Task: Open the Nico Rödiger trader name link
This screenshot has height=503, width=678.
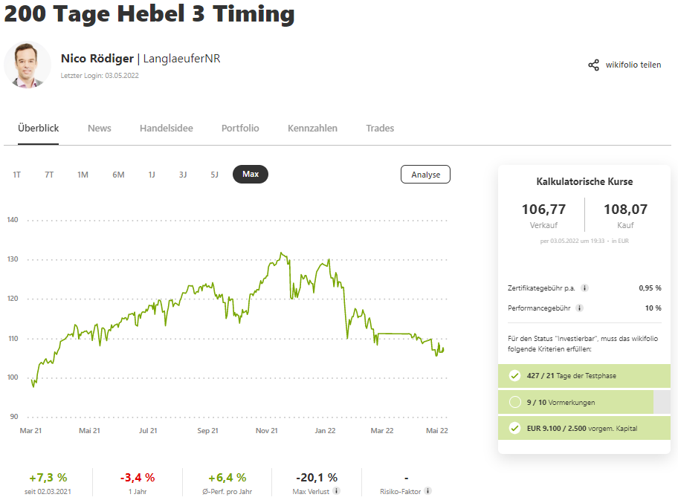Action: (x=97, y=59)
